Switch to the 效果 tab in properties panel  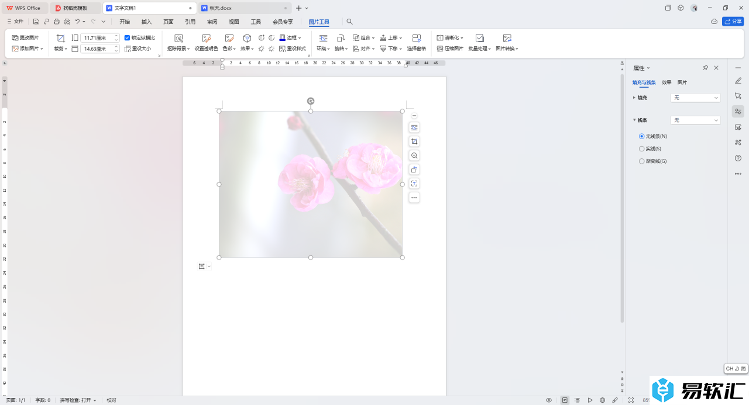coord(666,82)
